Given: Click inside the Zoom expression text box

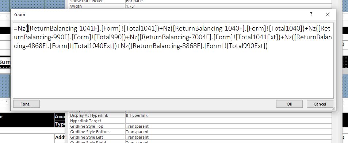Looking at the screenshot, I should [173, 60].
